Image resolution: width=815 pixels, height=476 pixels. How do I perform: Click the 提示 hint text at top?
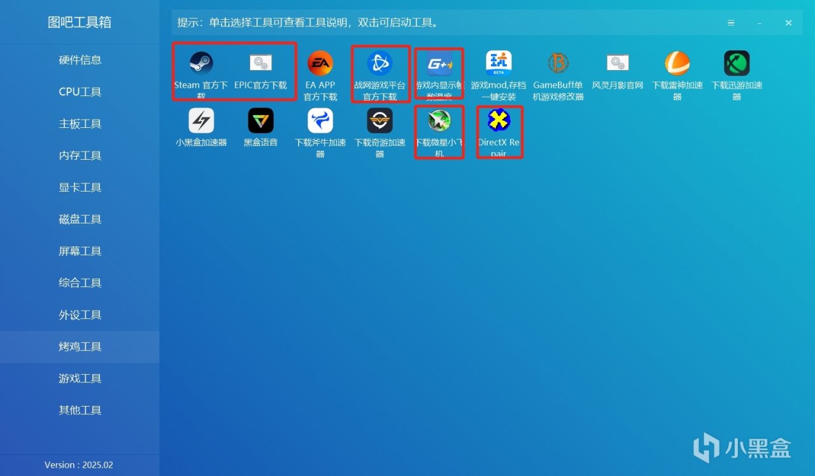pyautogui.click(x=308, y=23)
